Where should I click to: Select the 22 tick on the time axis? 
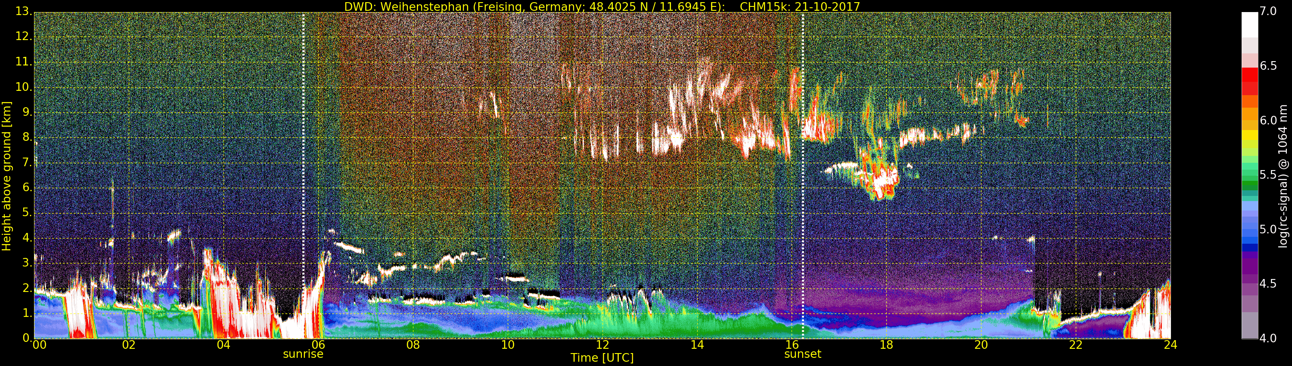(1076, 344)
